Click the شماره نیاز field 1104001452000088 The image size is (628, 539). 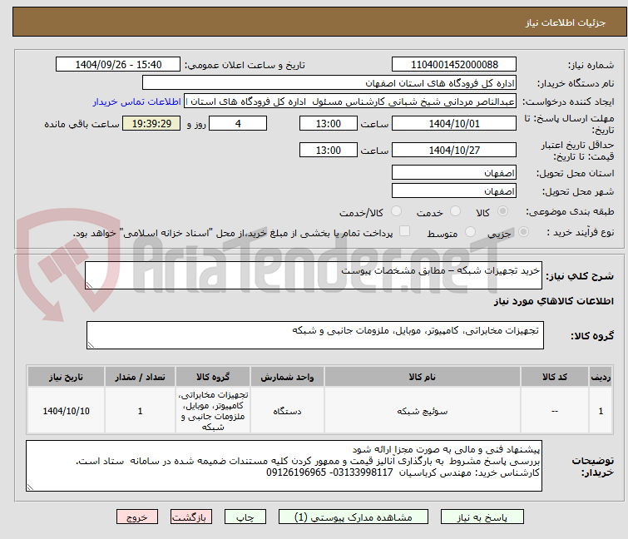(454, 65)
